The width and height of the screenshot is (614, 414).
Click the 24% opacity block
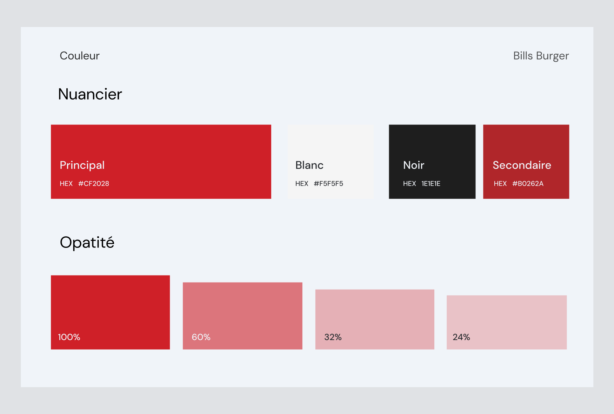click(507, 323)
